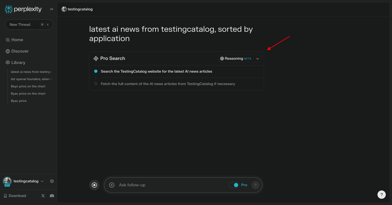Click the Perplexity logo

[23, 9]
